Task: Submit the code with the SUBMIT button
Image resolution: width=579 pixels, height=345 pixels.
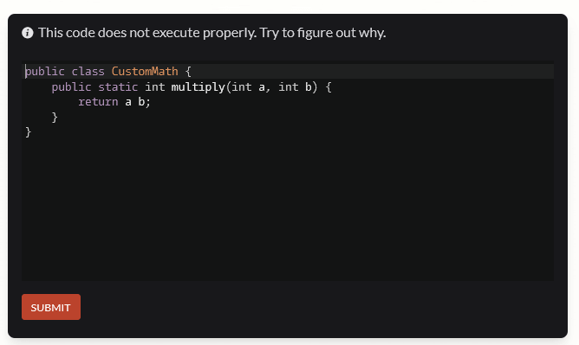Action: 51,307
